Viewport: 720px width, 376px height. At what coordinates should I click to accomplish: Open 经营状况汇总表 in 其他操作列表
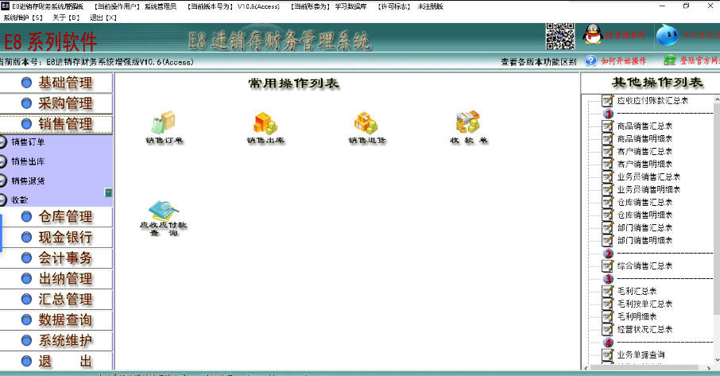click(645, 330)
